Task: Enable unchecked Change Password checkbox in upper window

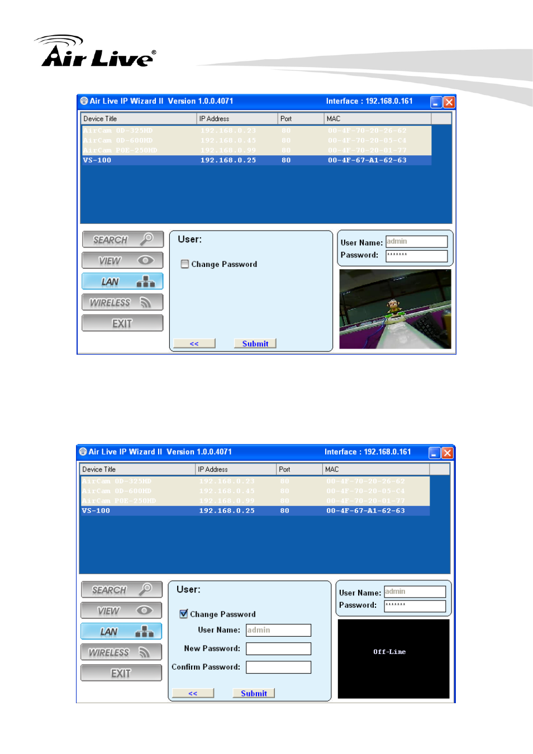Action: click(x=185, y=264)
